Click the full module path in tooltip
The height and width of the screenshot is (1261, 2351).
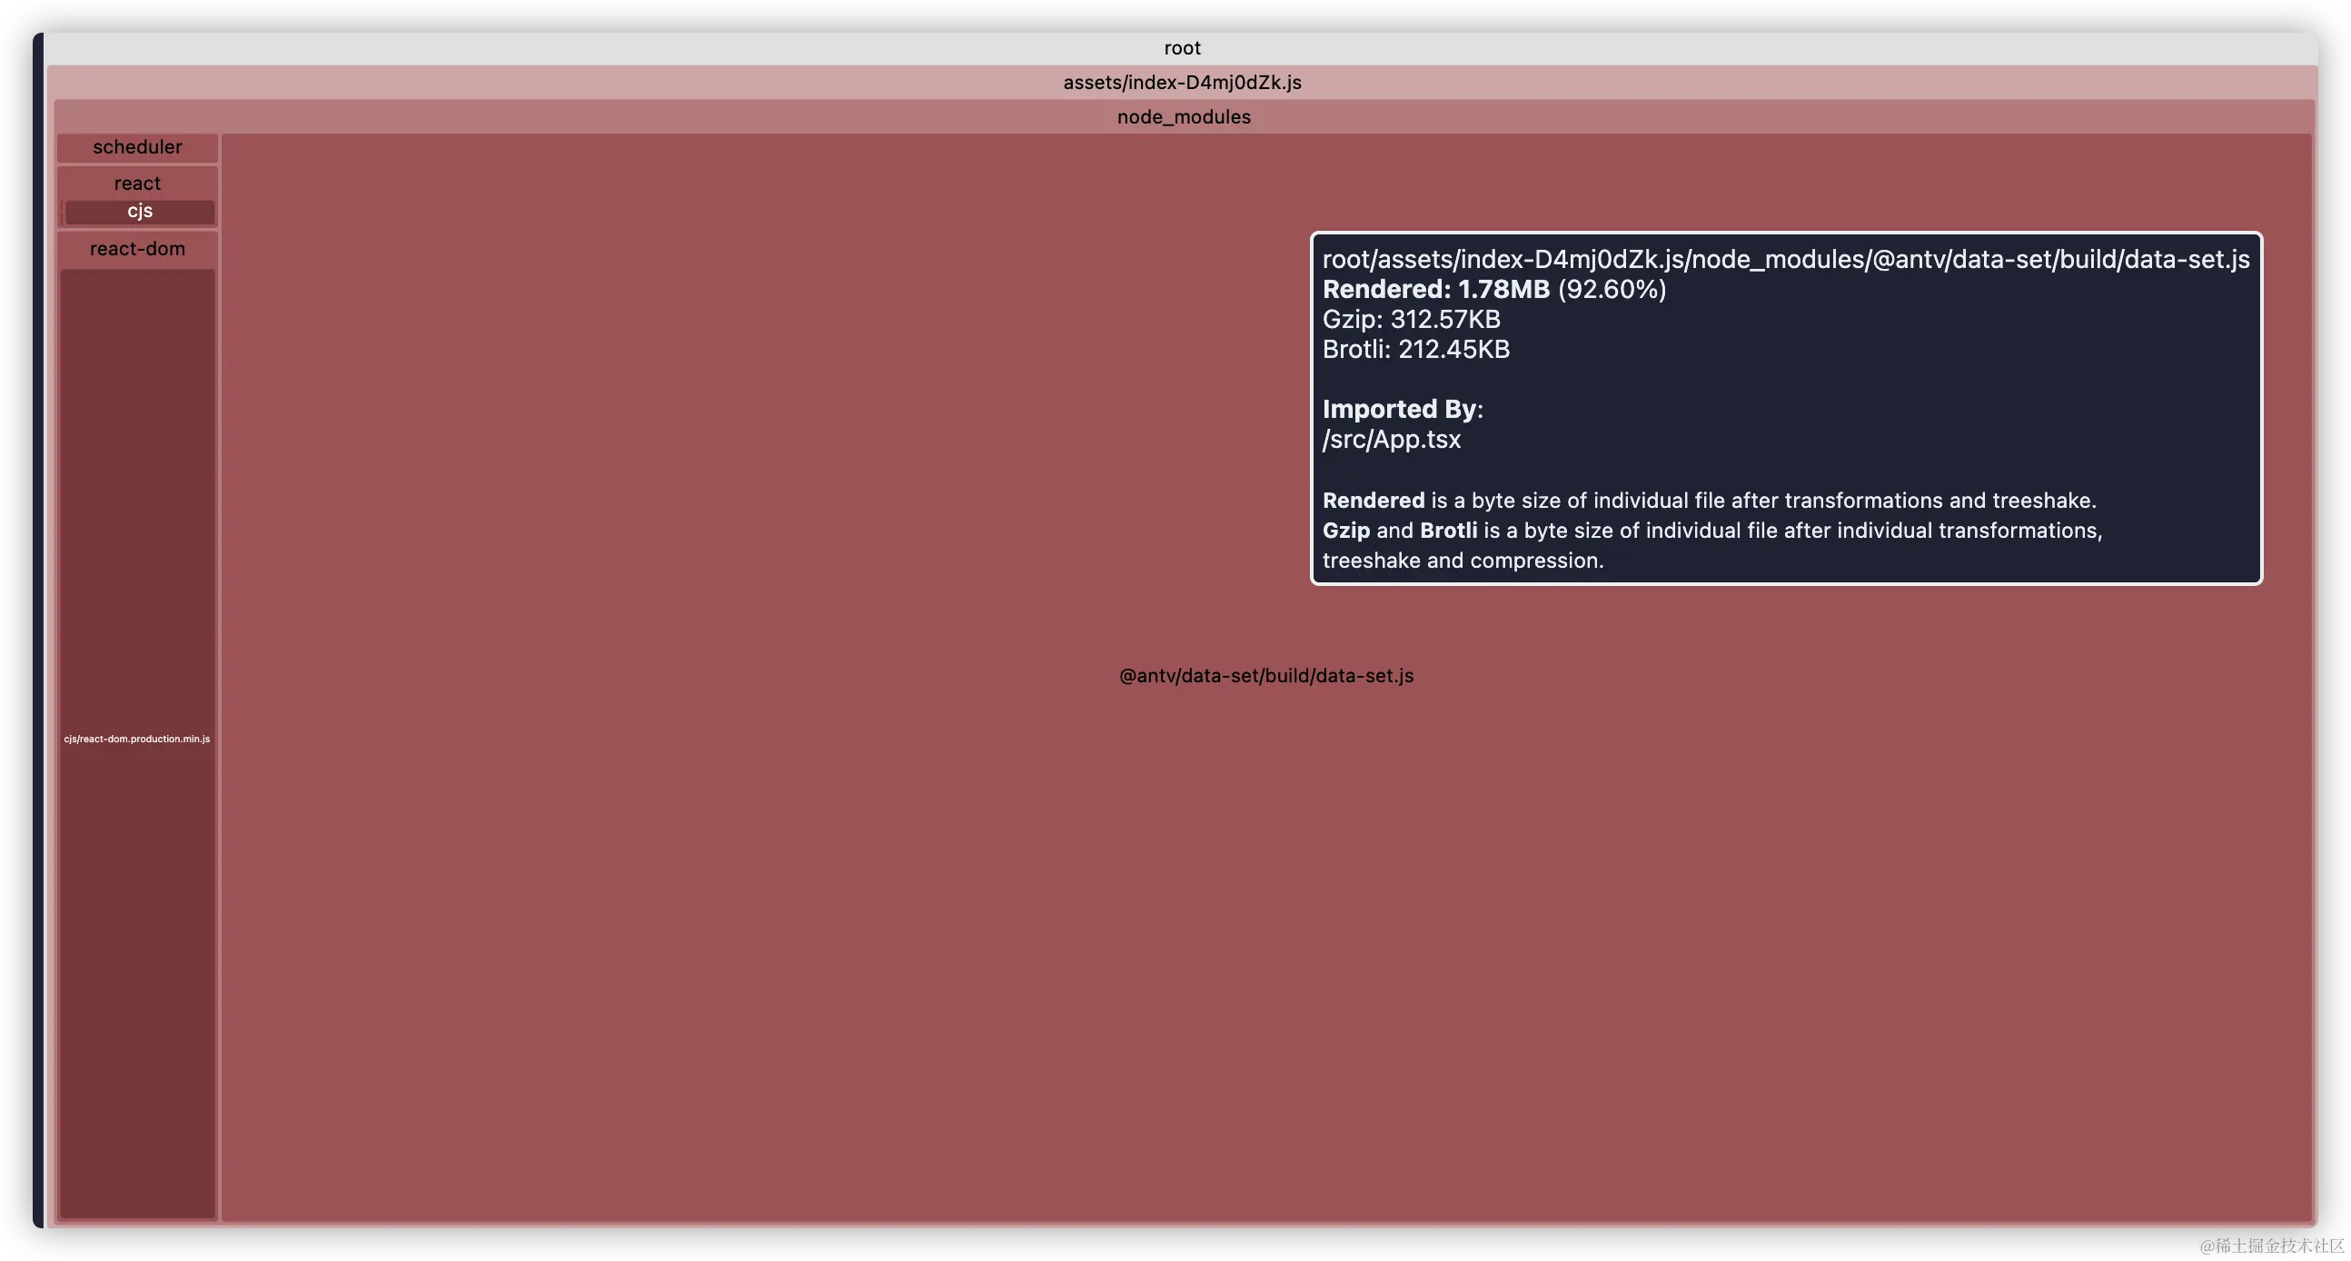(x=1785, y=260)
